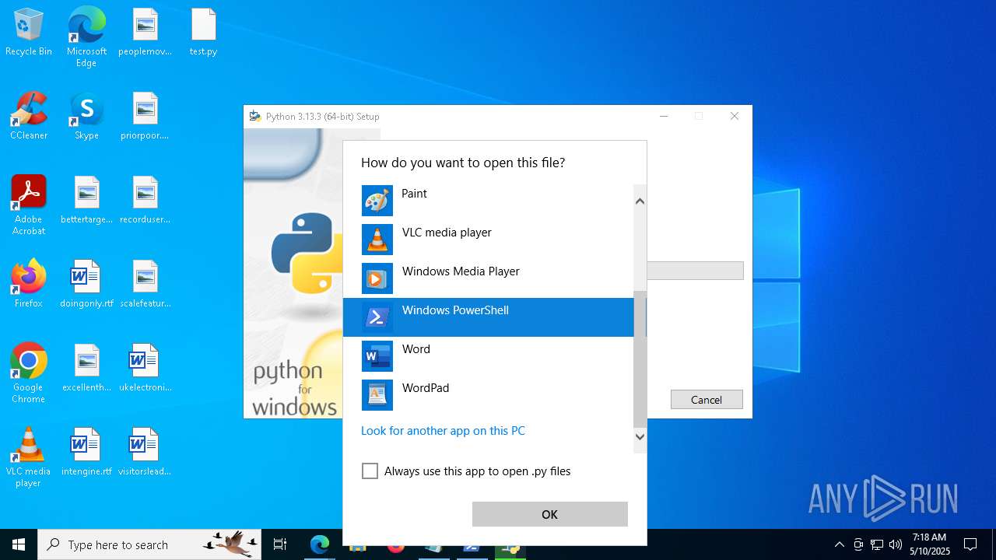This screenshot has width=996, height=560.
Task: Select test.py file on desktop
Action: pos(203,33)
